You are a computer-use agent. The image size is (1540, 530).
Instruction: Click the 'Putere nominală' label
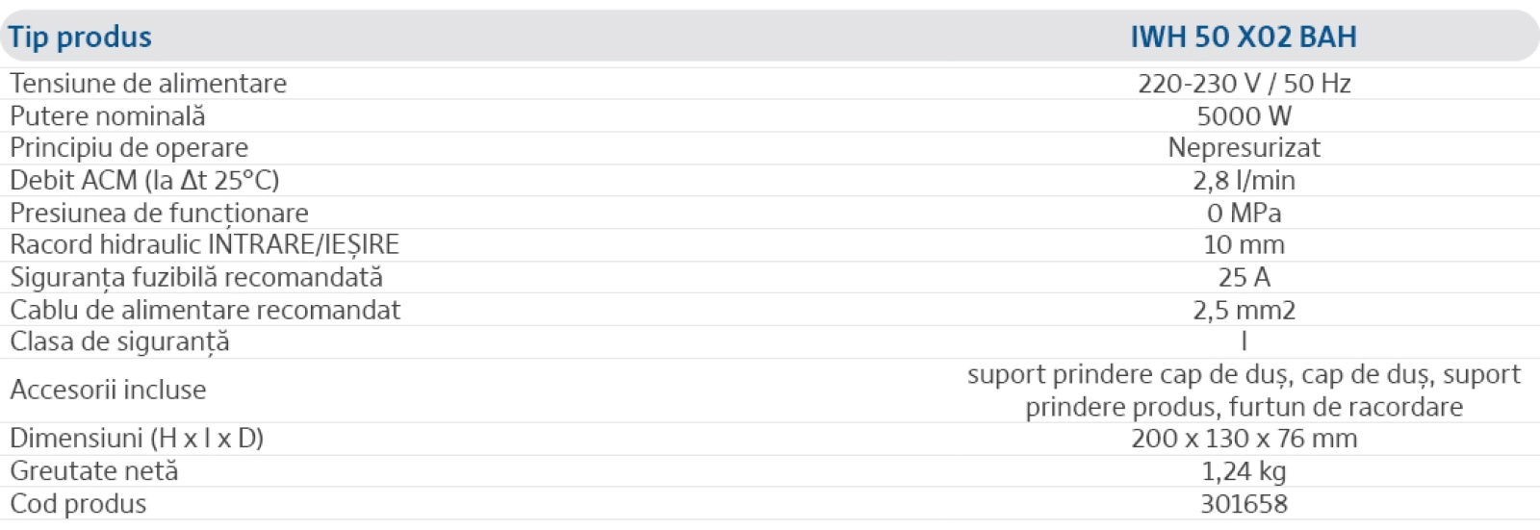[108, 116]
